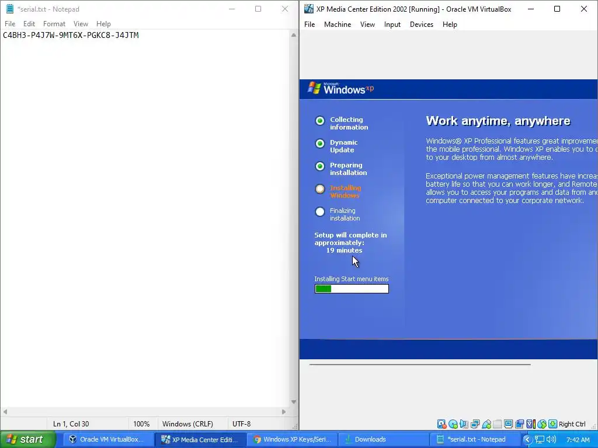Click the keyboard capture green arrow icon

click(x=552, y=424)
